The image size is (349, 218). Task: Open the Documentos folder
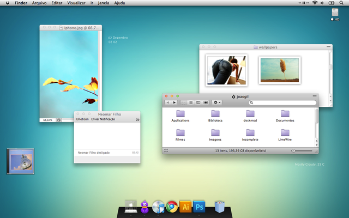tap(285, 114)
